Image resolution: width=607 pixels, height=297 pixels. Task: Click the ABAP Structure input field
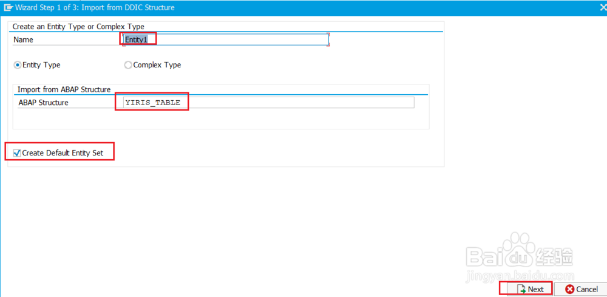tap(269, 103)
